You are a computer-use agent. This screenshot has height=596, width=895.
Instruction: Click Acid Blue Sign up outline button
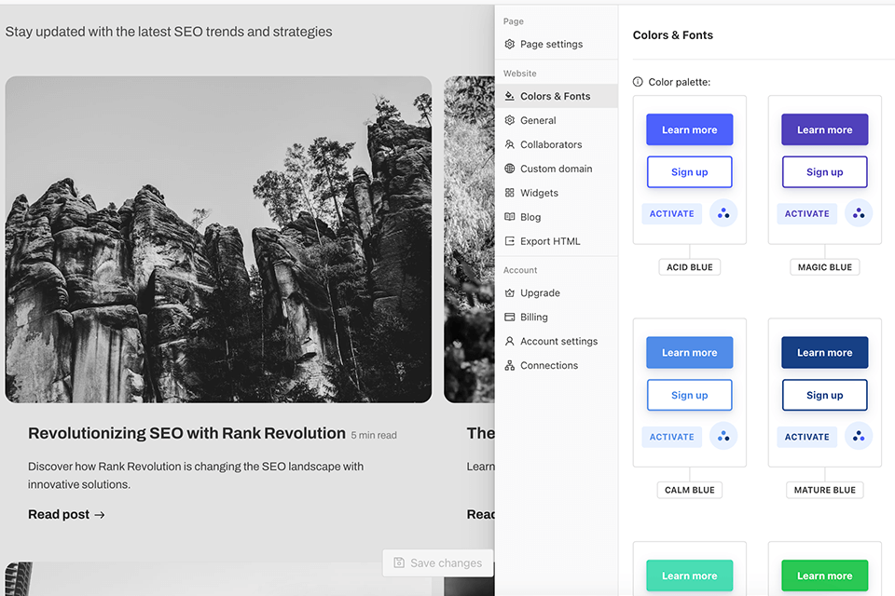click(x=690, y=171)
